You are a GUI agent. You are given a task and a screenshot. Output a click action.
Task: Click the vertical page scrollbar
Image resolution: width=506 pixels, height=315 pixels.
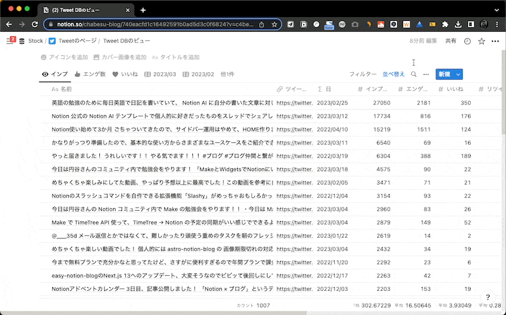click(503, 92)
